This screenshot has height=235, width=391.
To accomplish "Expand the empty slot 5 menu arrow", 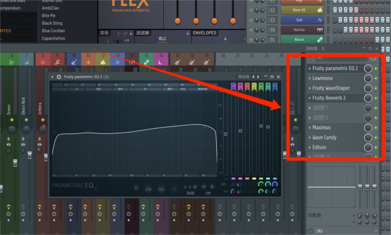I will tap(310, 108).
